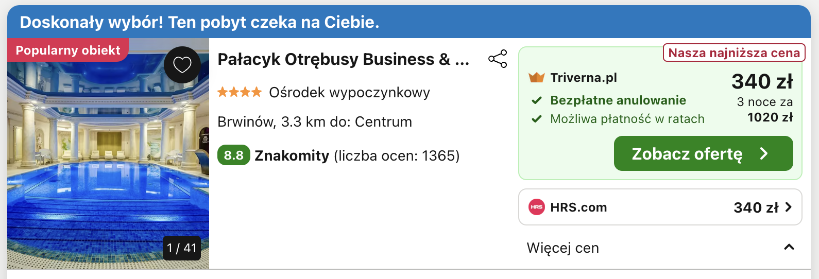This screenshot has height=279, width=819.
Task: Expand Więcej cen price list label
Action: point(563,248)
